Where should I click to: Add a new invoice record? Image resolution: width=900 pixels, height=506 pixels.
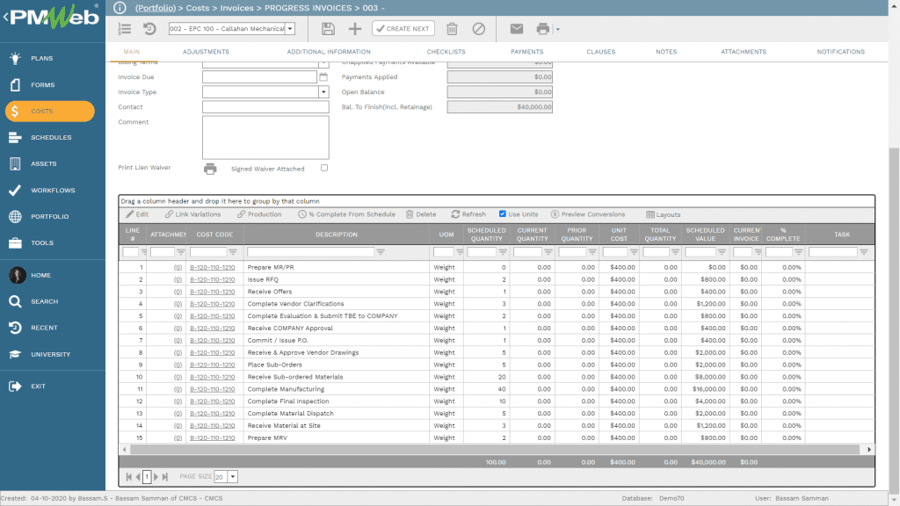point(356,29)
